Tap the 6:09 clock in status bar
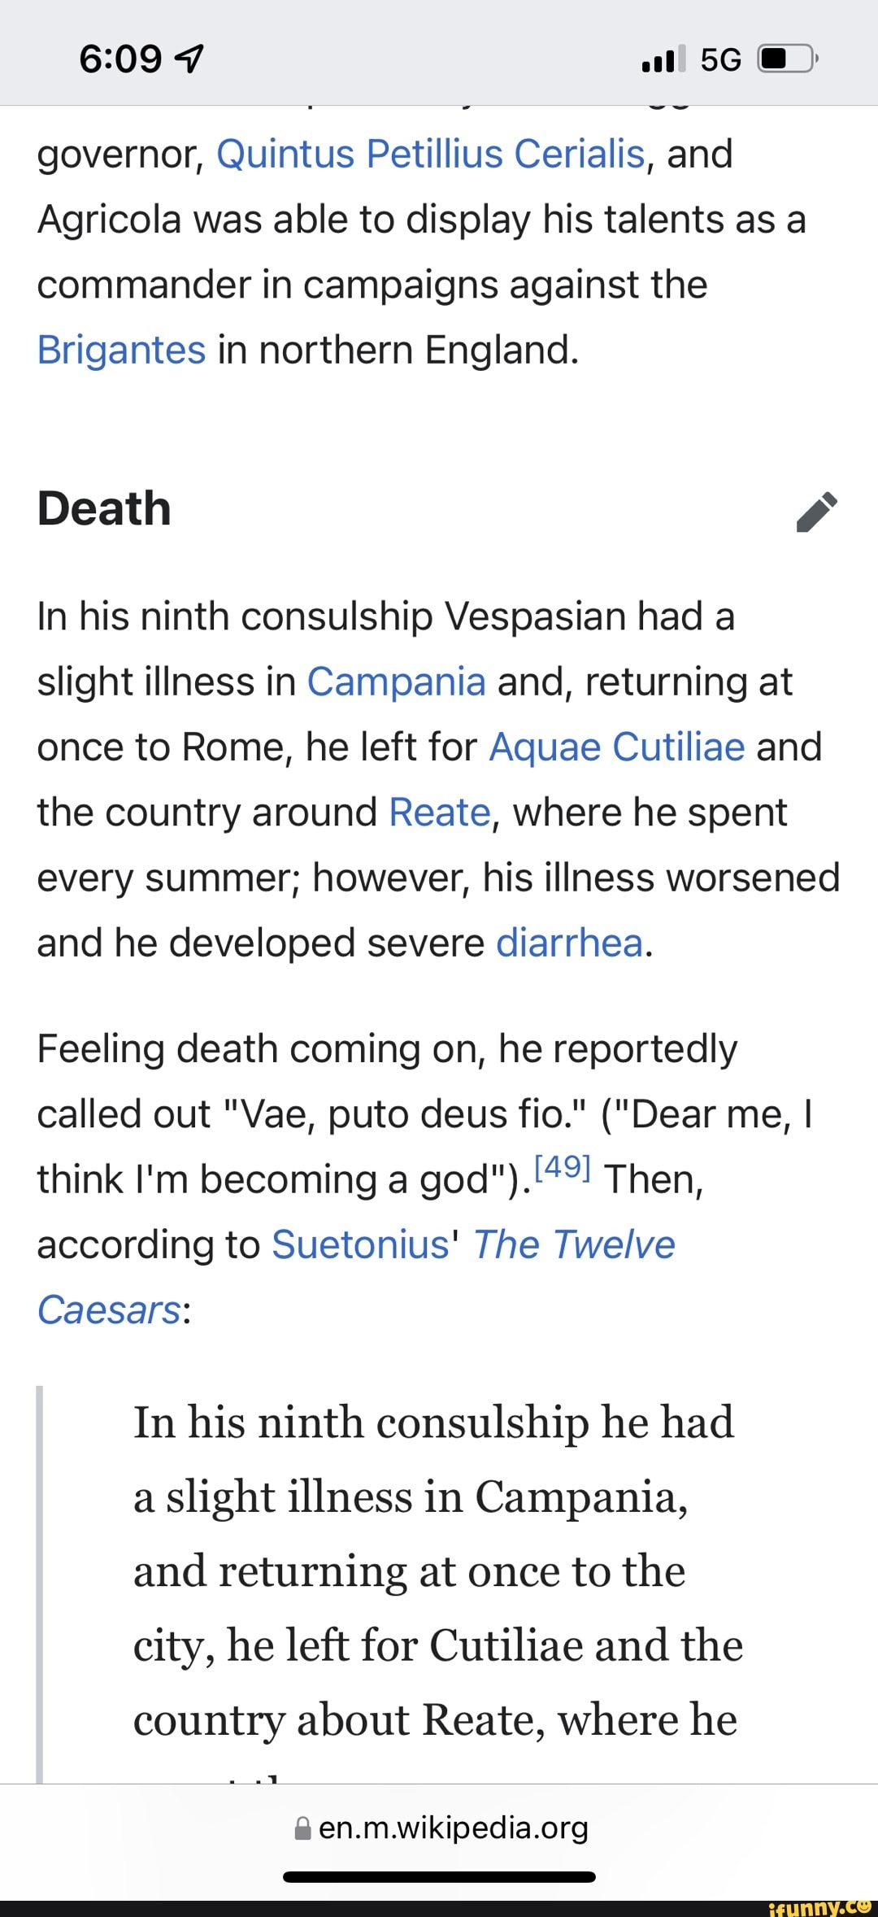878x1917 pixels. click(120, 59)
